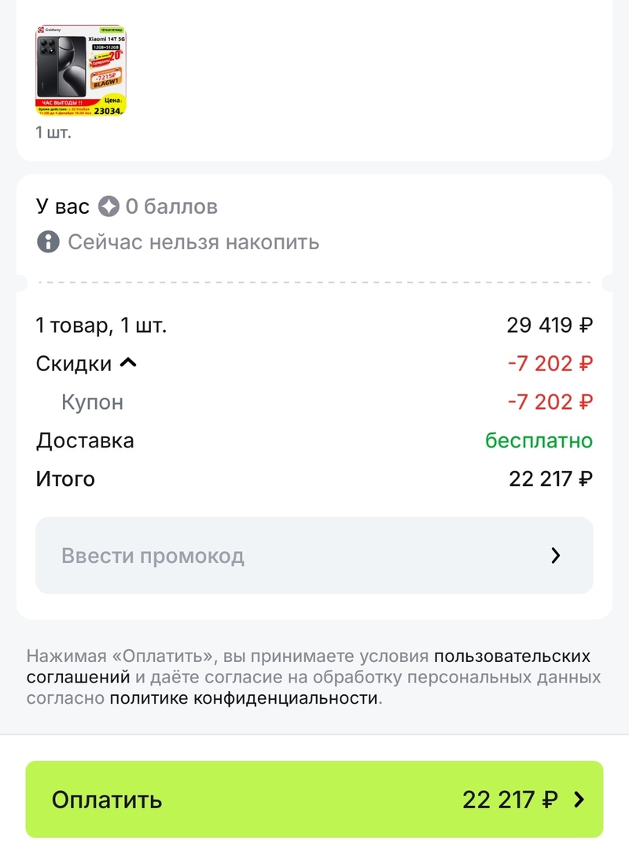Tap the '1 шт.' quantity under the product
Screen dimensions: 629x857
pyautogui.click(x=53, y=132)
